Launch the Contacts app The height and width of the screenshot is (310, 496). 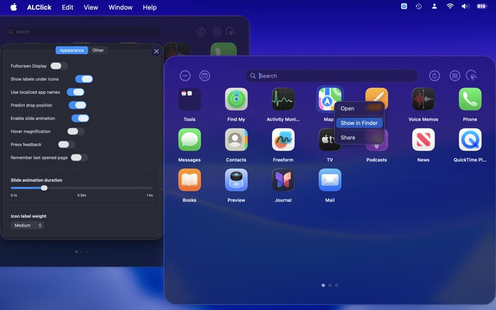click(x=236, y=139)
